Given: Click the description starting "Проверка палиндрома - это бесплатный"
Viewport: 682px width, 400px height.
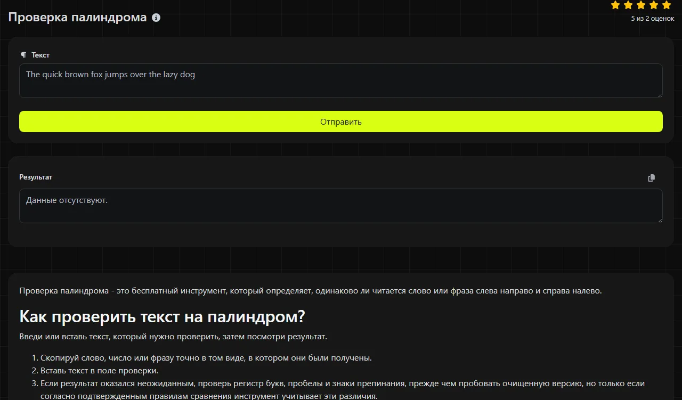Looking at the screenshot, I should [311, 291].
